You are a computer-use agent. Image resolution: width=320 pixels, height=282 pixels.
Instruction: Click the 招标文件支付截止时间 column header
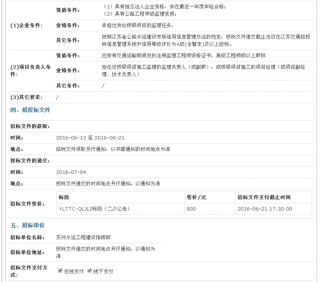click(x=264, y=197)
